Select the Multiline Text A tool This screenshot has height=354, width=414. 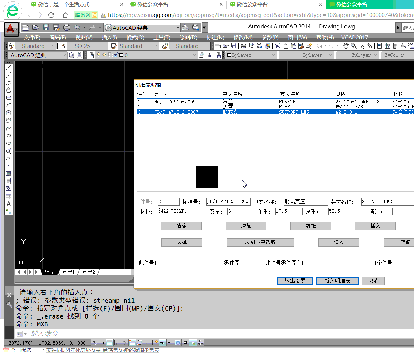[x=9, y=204]
